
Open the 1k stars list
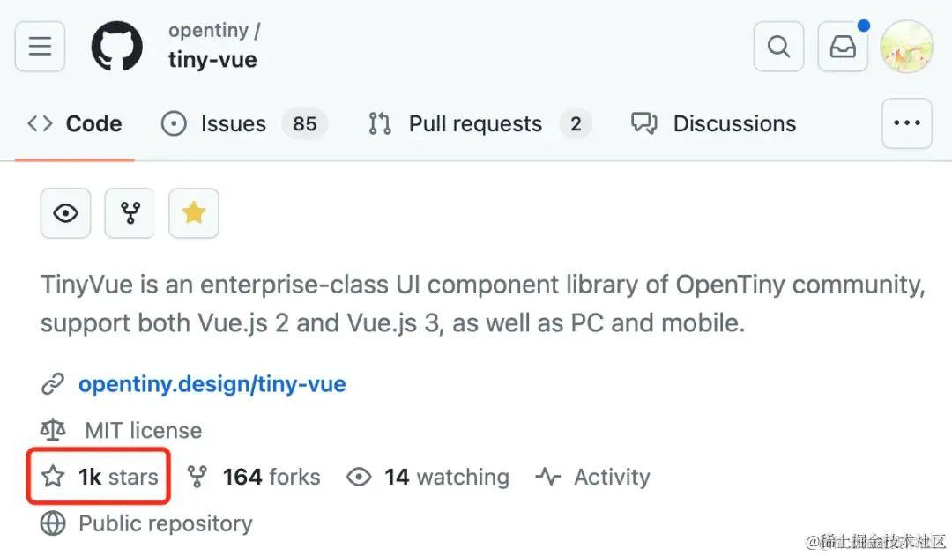coord(100,477)
